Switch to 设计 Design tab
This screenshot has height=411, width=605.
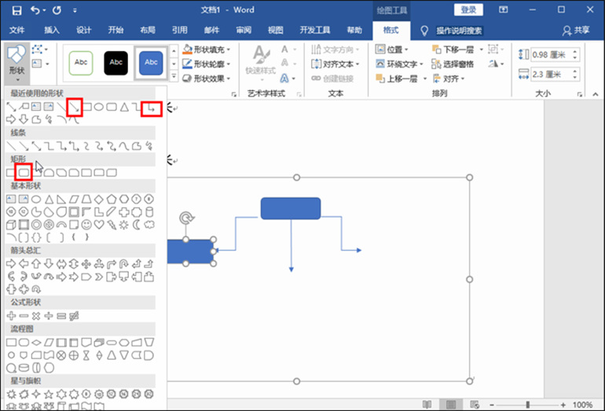84,30
